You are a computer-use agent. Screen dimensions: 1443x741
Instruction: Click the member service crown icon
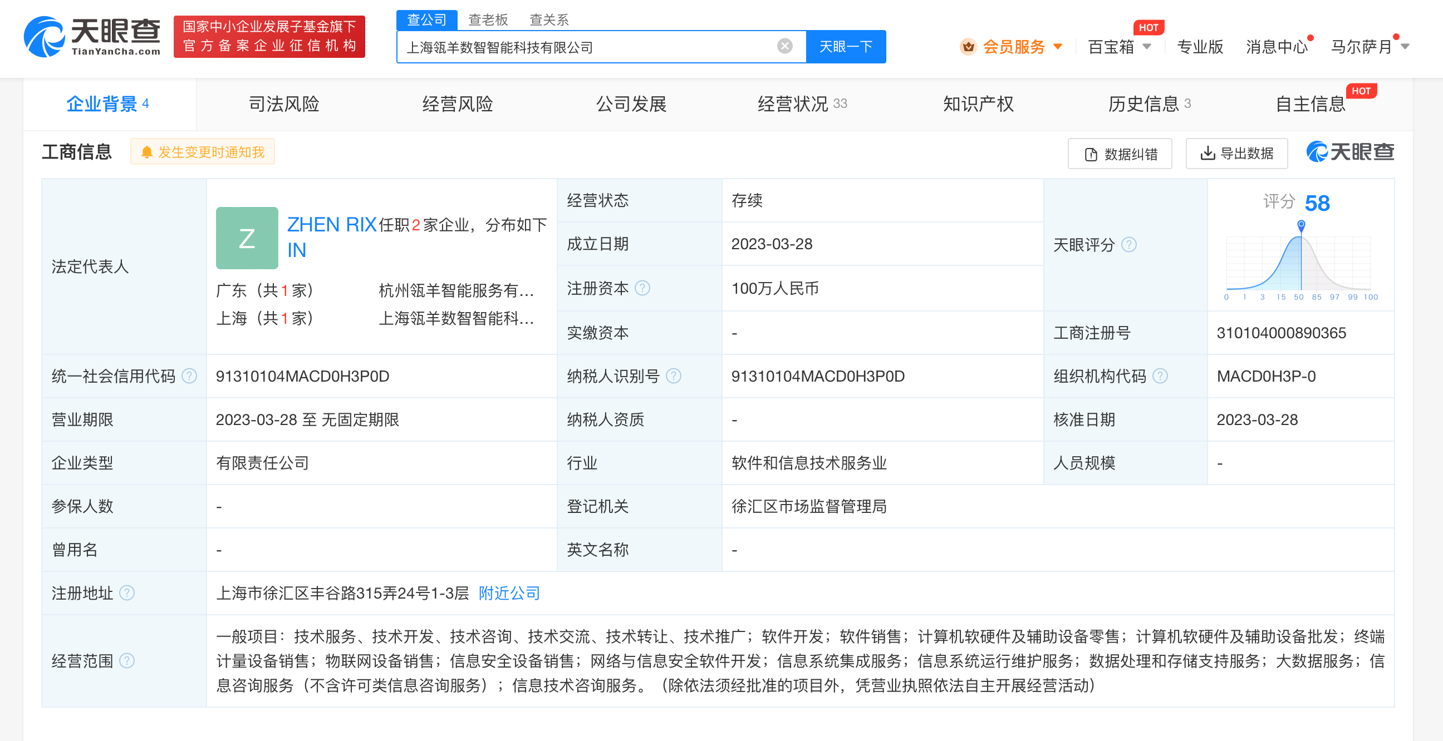point(968,47)
